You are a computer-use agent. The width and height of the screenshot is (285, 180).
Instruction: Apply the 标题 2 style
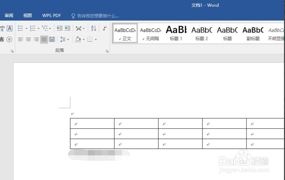click(x=202, y=33)
